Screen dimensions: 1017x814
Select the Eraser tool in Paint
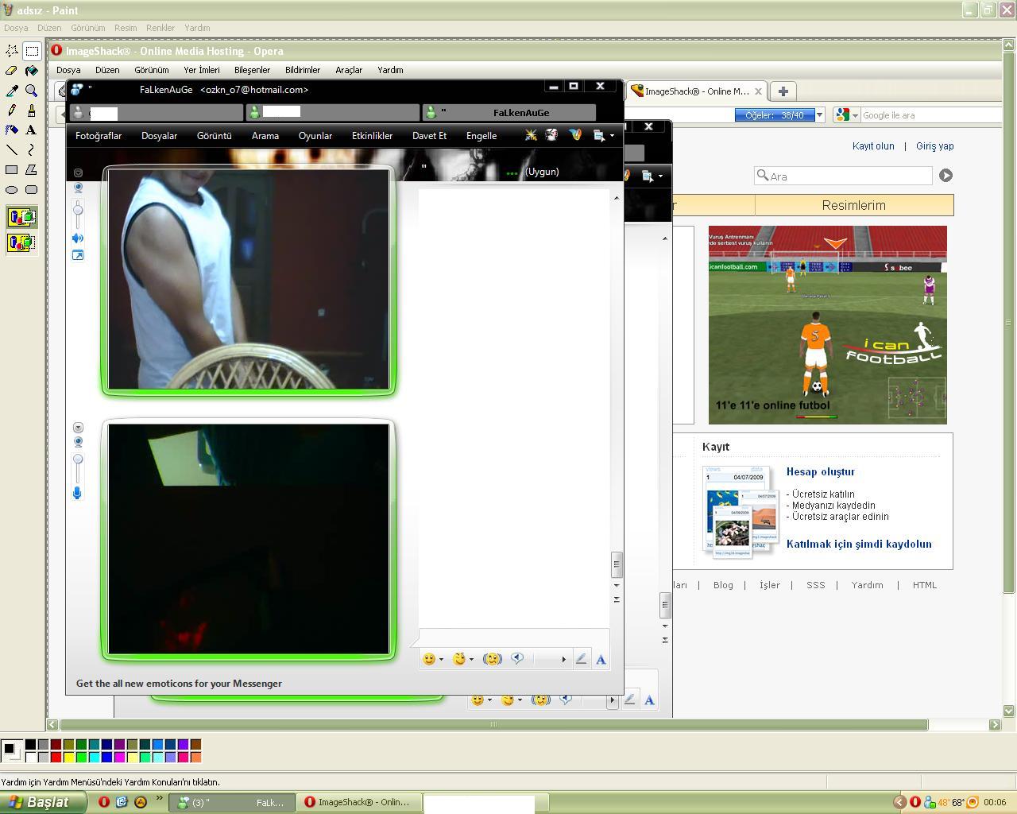click(12, 71)
